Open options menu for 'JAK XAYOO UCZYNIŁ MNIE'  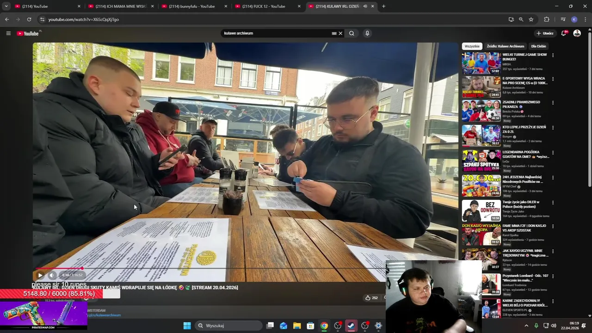click(553, 252)
